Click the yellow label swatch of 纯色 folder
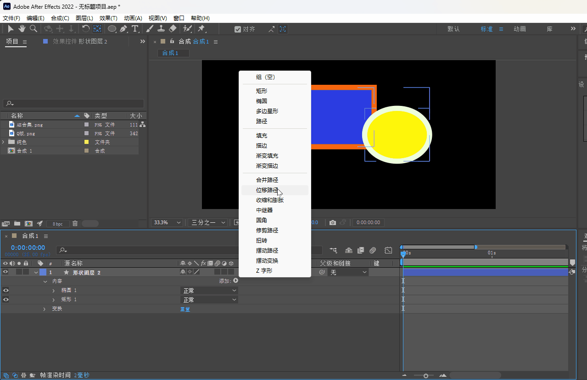 click(86, 142)
